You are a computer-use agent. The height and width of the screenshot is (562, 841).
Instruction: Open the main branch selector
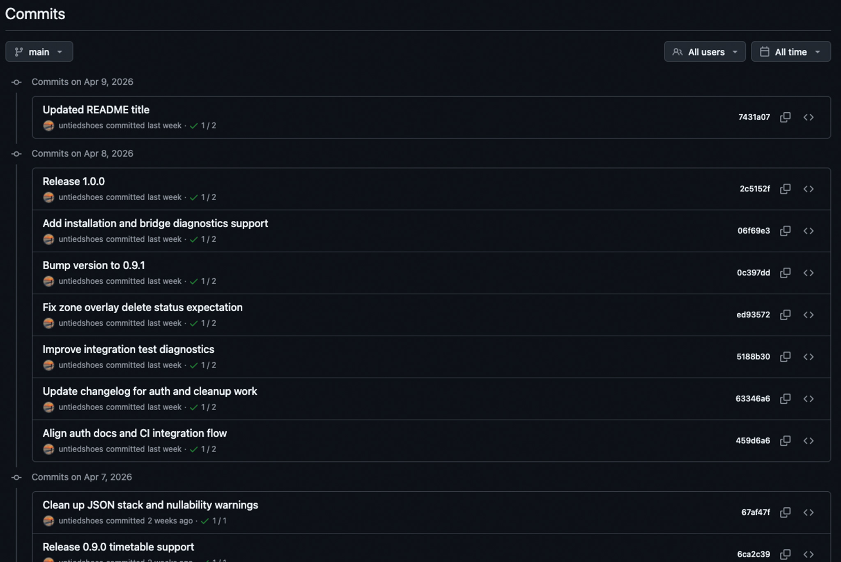[39, 51]
